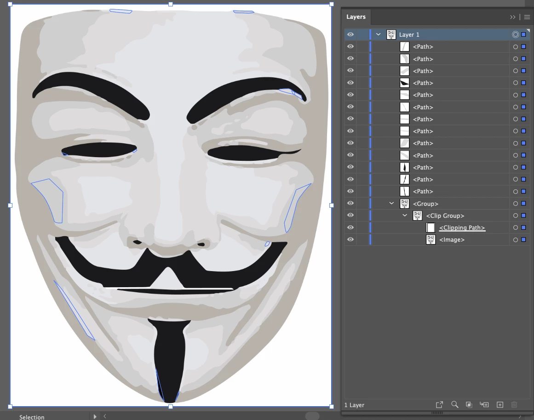Toggle eye icon for <Clipping Path>
Screen dimensions: 534x420
click(350, 227)
